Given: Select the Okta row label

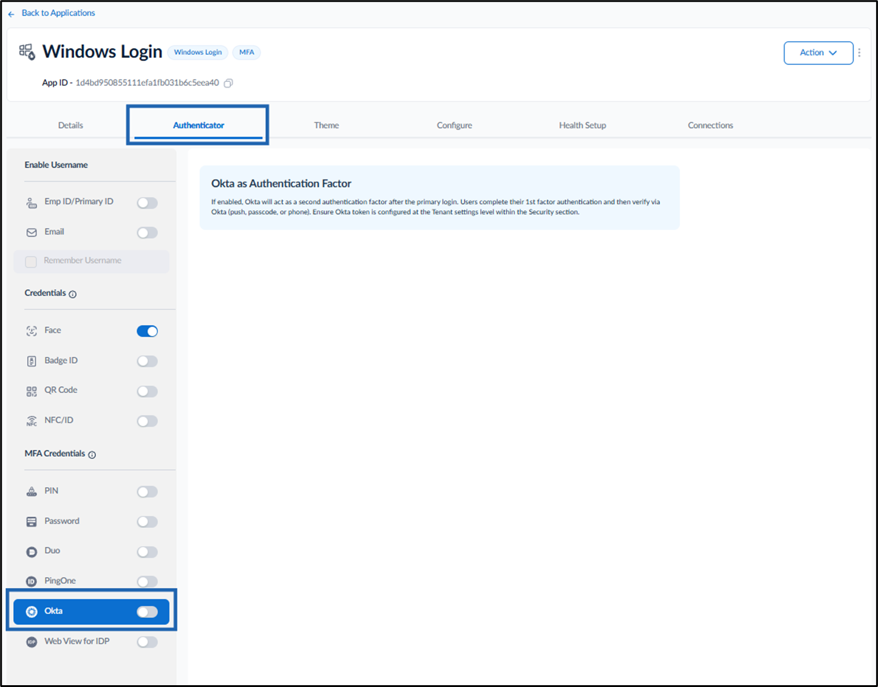Looking at the screenshot, I should click(x=53, y=611).
